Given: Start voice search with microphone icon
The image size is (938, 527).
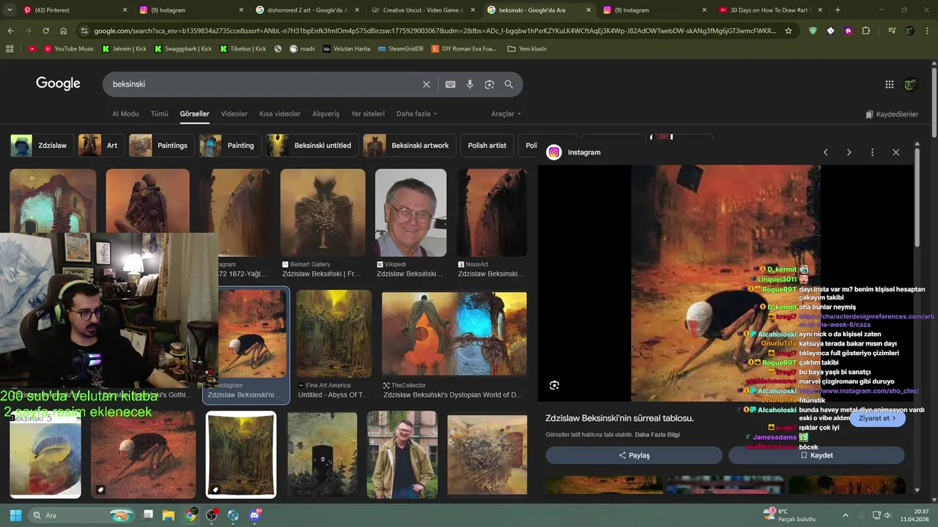Looking at the screenshot, I should pyautogui.click(x=470, y=84).
